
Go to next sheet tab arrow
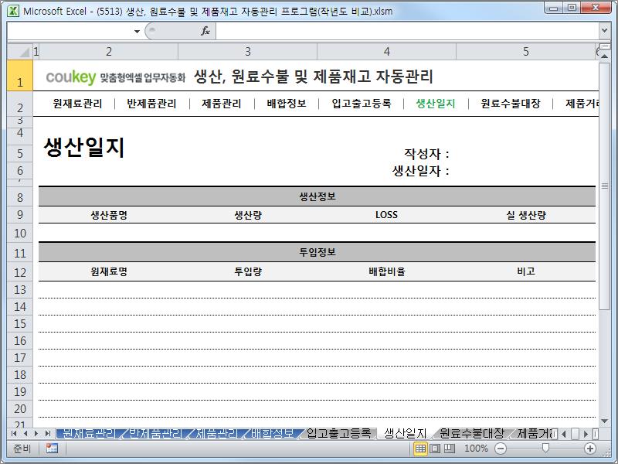pyautogui.click(x=36, y=434)
